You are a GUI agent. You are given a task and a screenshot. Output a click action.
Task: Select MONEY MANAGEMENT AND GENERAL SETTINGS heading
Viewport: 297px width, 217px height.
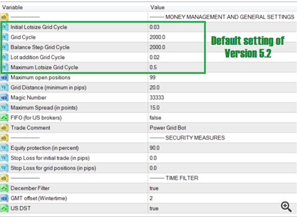click(230, 17)
